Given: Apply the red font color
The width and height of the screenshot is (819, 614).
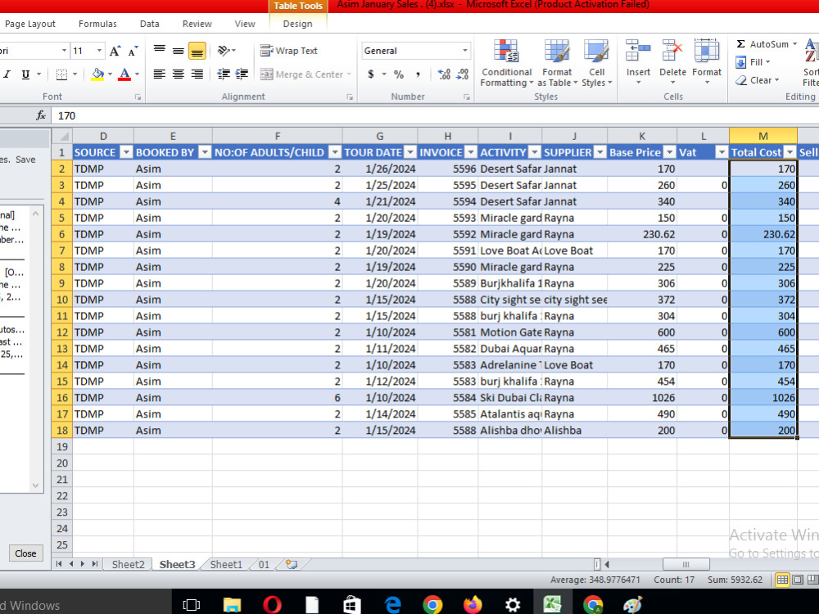Looking at the screenshot, I should point(124,74).
